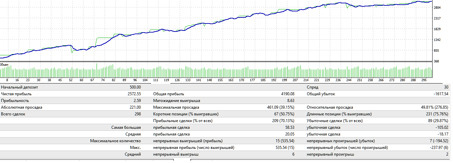Click trade number 199 on chart axis
The height and width of the screenshot is (163, 453).
pyautogui.click(x=285, y=80)
